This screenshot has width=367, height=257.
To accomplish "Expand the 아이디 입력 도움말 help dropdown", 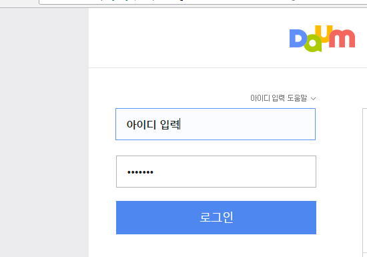I will [283, 98].
